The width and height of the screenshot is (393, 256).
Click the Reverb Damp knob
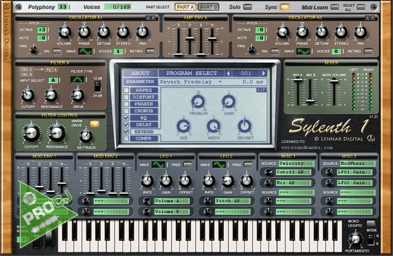coord(229,101)
